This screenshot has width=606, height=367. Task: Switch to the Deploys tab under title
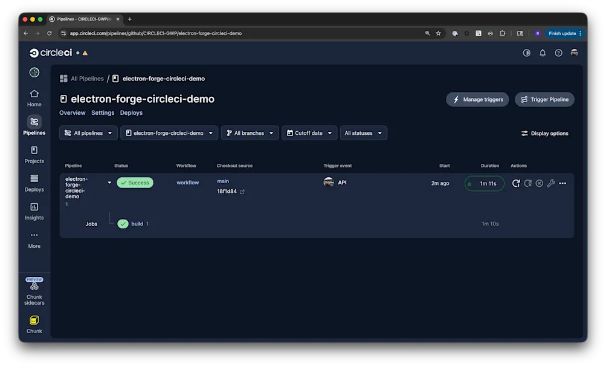pos(131,112)
